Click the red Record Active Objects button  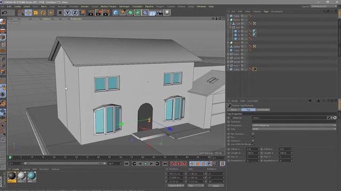click(173, 164)
